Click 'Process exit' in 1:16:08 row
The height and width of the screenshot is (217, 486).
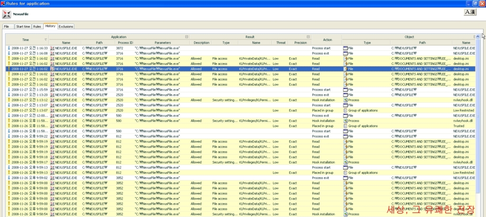click(321, 53)
